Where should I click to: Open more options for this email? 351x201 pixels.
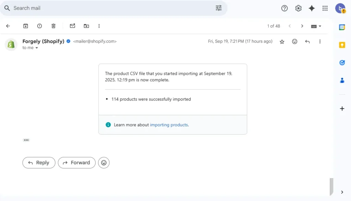click(x=320, y=41)
